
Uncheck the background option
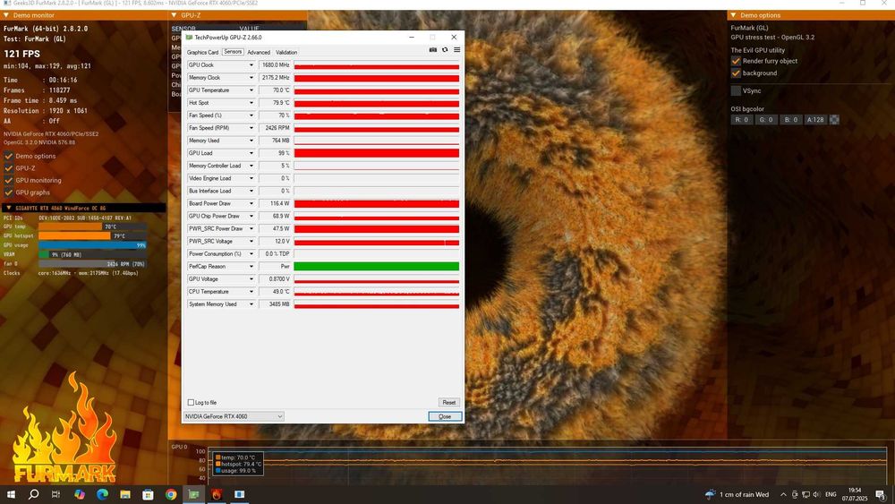[736, 73]
